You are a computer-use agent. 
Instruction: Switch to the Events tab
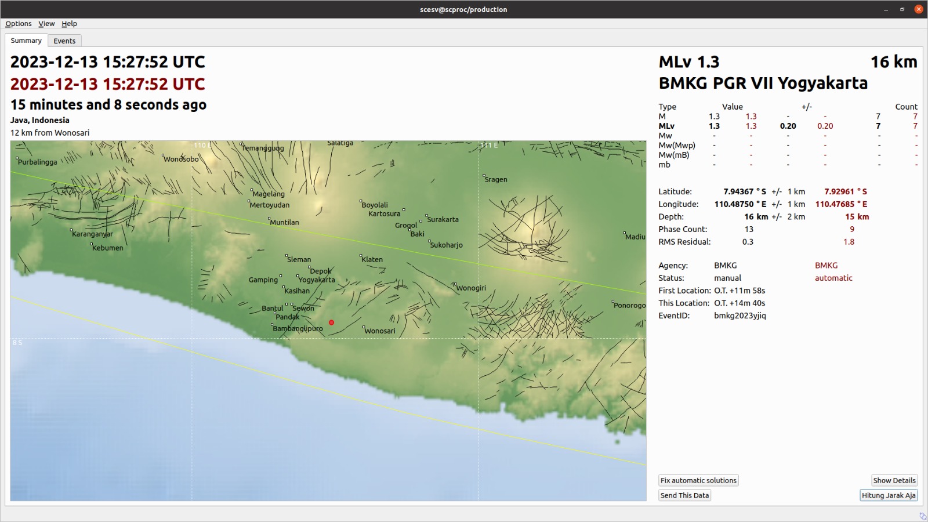64,41
